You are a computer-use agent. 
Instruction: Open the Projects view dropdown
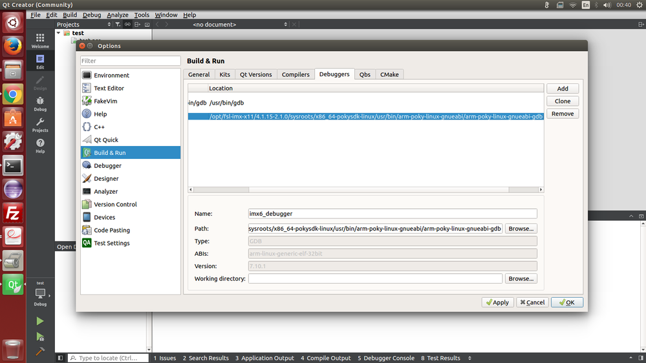coord(83,25)
